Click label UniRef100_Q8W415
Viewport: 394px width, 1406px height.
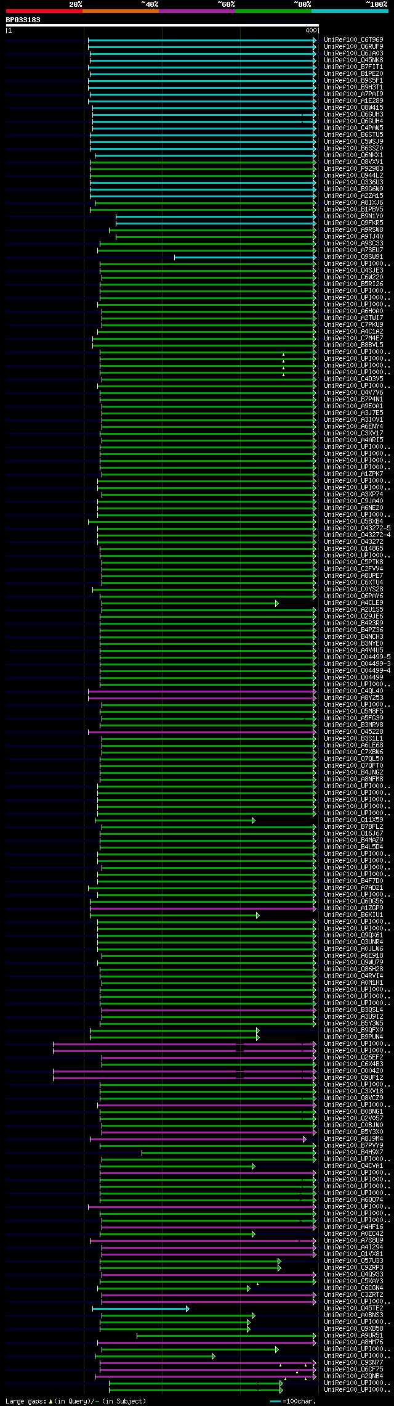tap(353, 107)
